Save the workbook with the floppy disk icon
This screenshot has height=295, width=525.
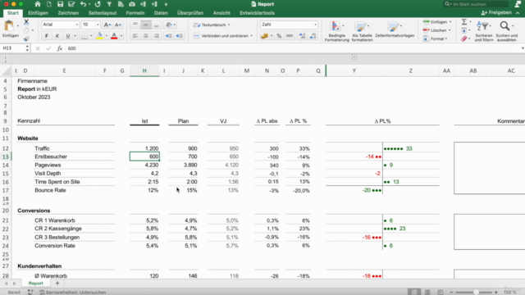point(60,4)
